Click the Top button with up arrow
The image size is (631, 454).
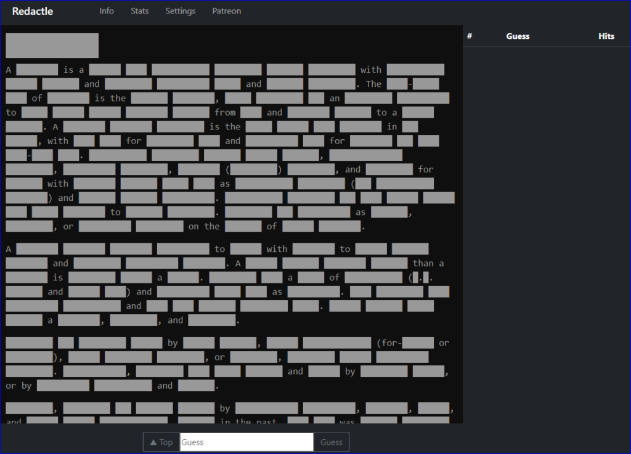(161, 442)
